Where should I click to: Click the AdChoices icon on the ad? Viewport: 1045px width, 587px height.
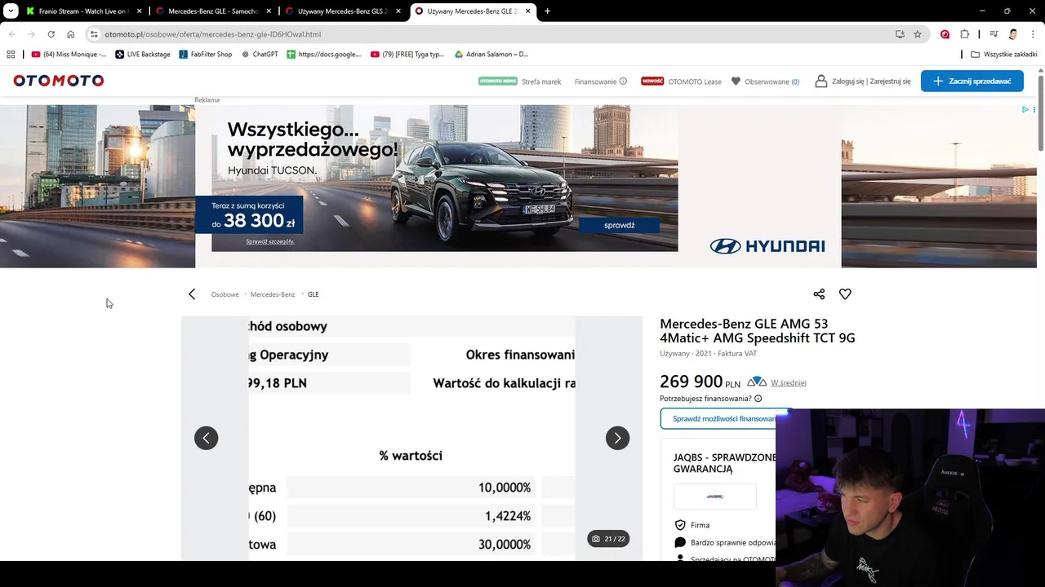pos(1025,109)
